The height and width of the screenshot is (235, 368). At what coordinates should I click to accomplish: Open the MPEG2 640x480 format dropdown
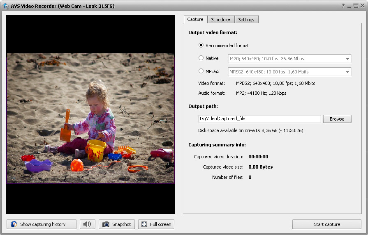289,72
